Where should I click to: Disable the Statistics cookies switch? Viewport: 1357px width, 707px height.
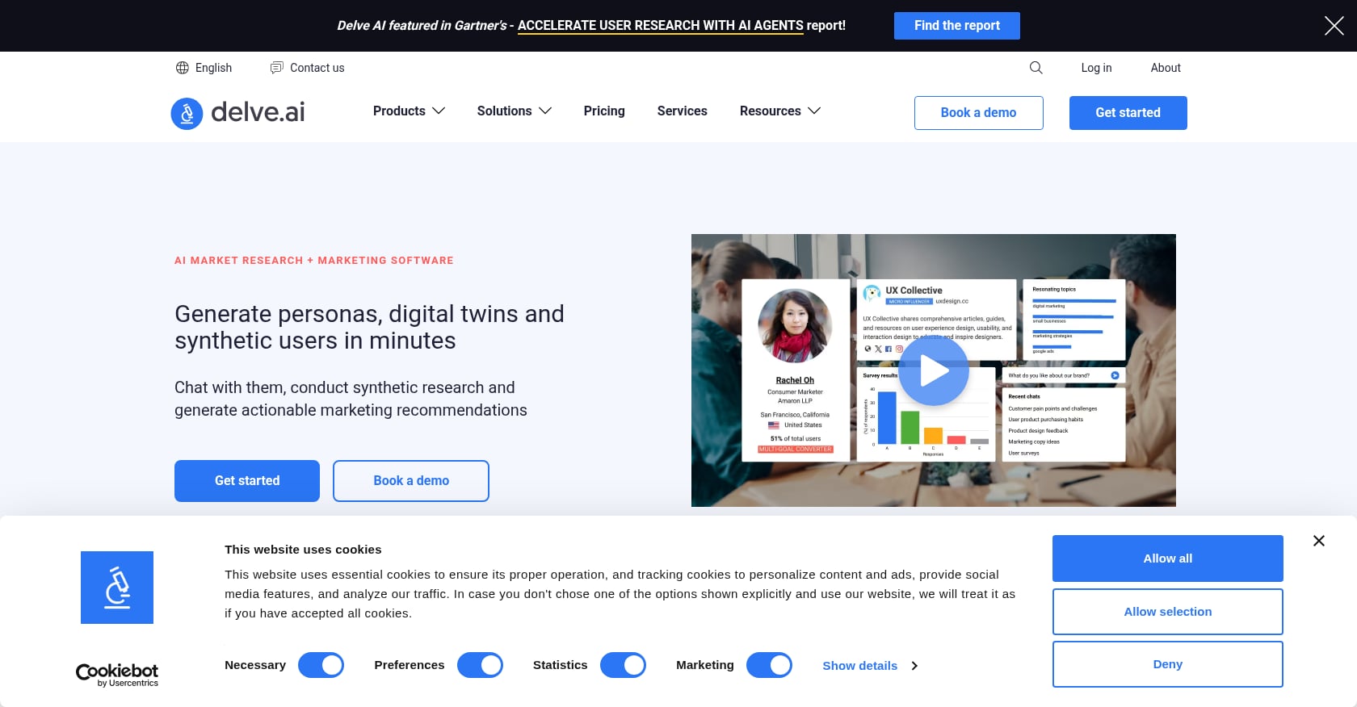[x=624, y=665]
